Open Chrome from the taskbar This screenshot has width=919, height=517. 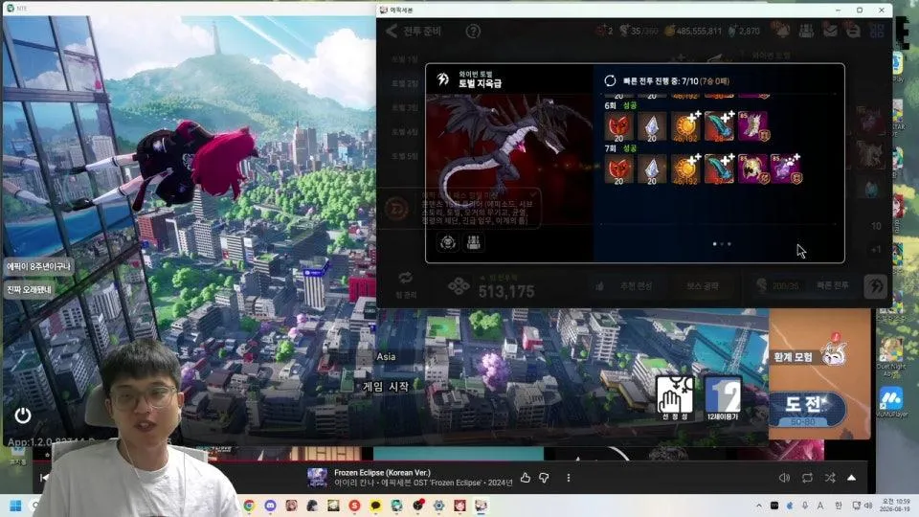point(249,506)
